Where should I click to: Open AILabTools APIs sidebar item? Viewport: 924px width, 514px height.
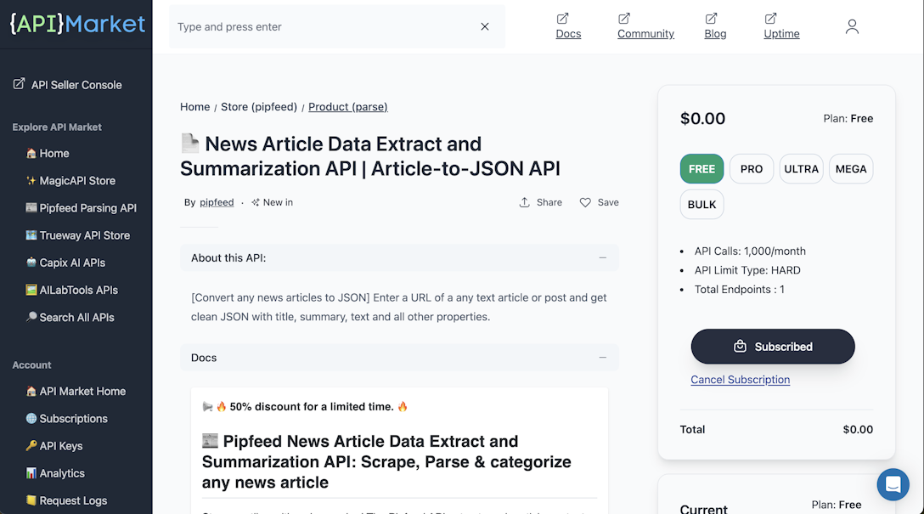(x=71, y=290)
